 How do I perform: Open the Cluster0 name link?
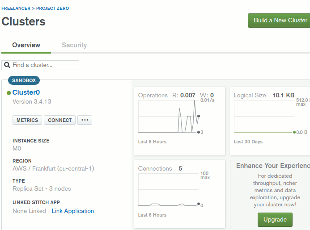[x=26, y=92]
